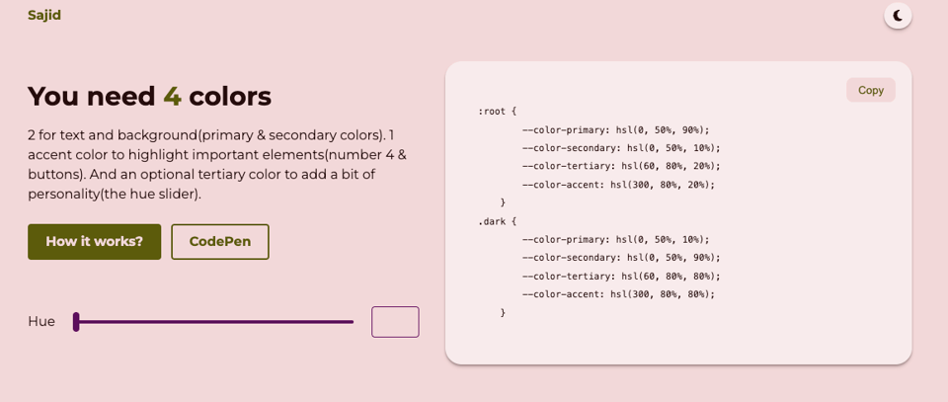Copy the CSS code with Copy button

pyautogui.click(x=871, y=90)
